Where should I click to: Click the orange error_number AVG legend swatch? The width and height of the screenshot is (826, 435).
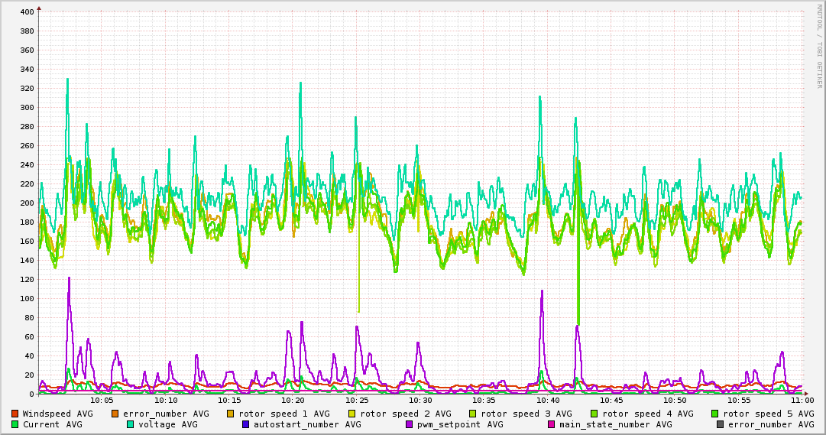(x=115, y=414)
